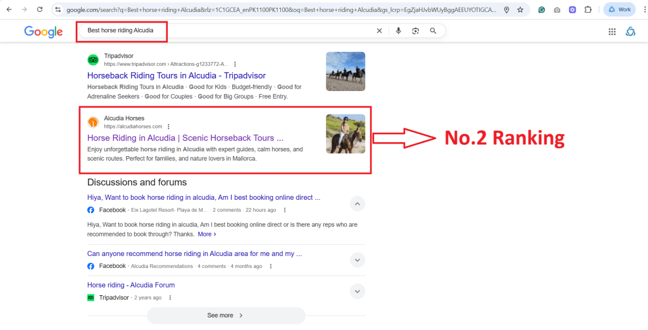The width and height of the screenshot is (648, 330).
Task: Open Tripadvisor beach horse riding thumbnail
Action: 346,71
